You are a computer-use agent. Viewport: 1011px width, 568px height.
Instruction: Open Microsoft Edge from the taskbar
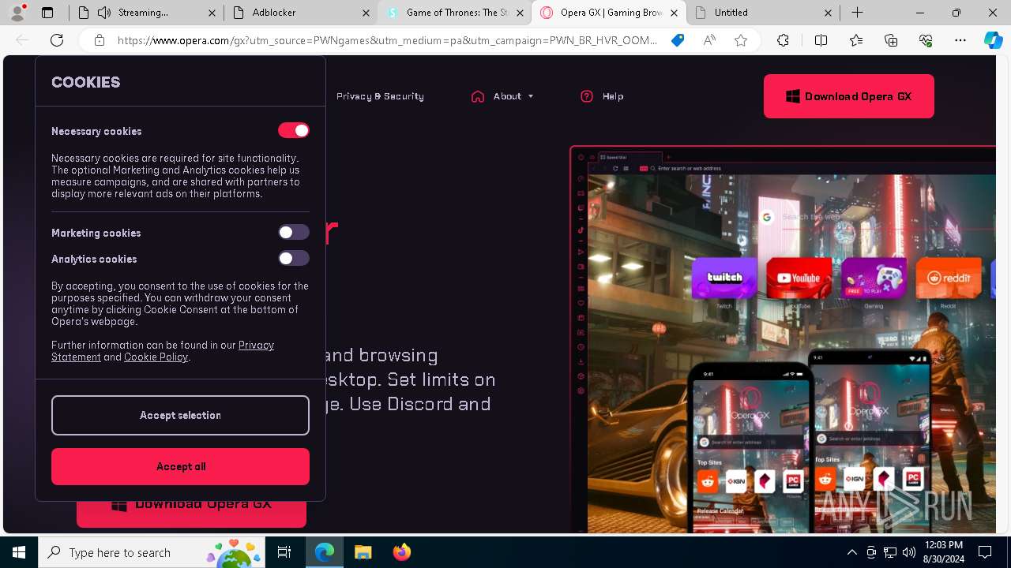[325, 552]
